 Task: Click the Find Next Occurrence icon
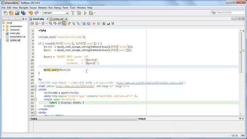point(59,24)
